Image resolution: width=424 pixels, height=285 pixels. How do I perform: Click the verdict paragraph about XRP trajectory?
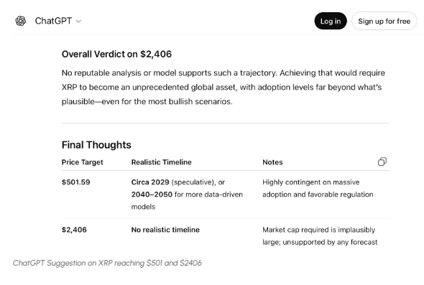point(223,87)
